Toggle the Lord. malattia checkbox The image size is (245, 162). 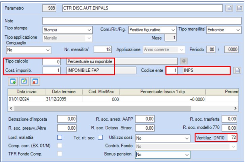click(60, 137)
